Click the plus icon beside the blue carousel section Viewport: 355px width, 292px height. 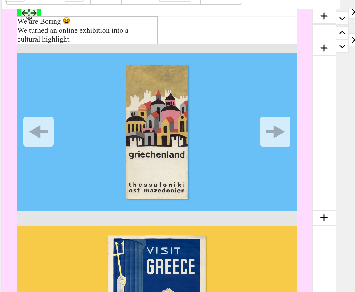[x=324, y=48]
